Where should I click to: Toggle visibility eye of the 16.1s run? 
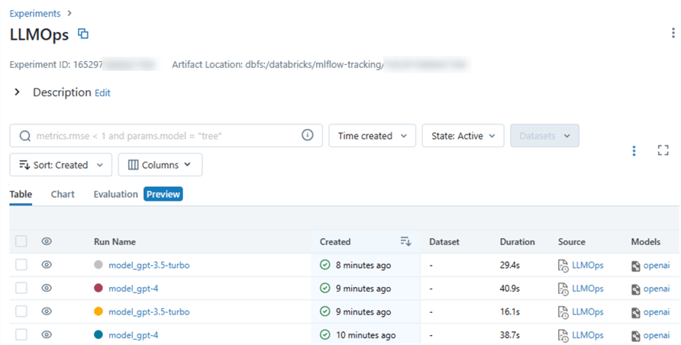tap(47, 311)
